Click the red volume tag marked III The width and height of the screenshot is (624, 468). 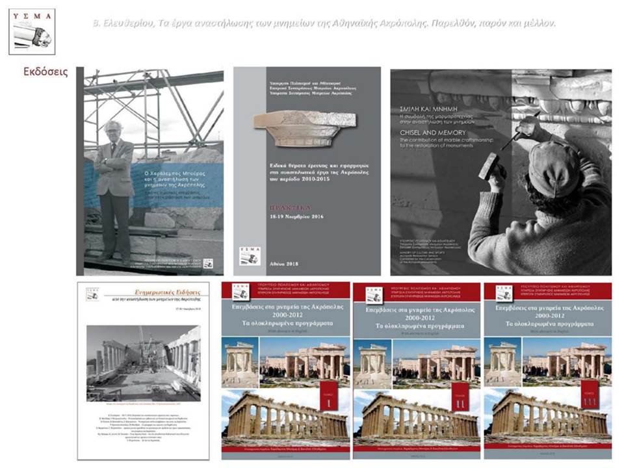click(x=590, y=395)
